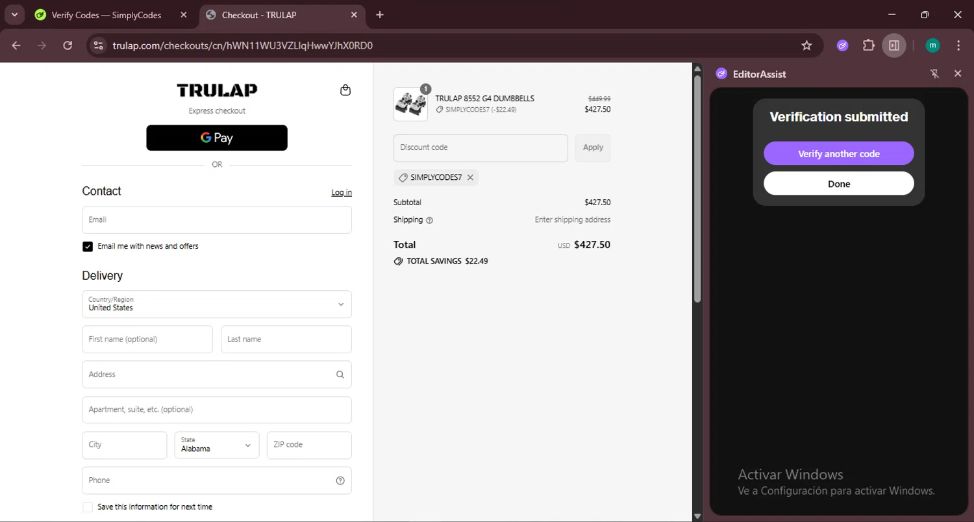The width and height of the screenshot is (974, 522).
Task: Close the EditorAssist side panel
Action: click(x=958, y=74)
